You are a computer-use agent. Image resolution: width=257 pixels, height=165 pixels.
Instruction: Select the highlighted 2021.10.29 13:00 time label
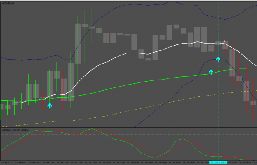point(218,163)
